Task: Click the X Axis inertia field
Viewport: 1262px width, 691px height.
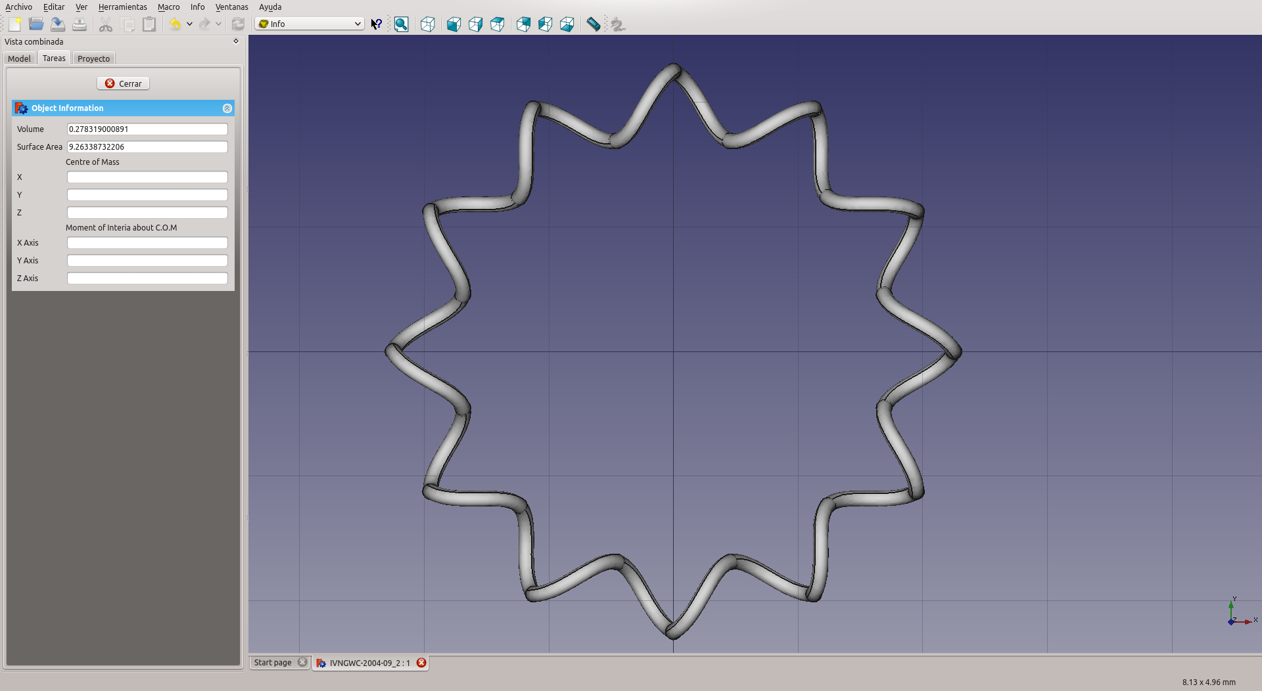Action: coord(147,243)
